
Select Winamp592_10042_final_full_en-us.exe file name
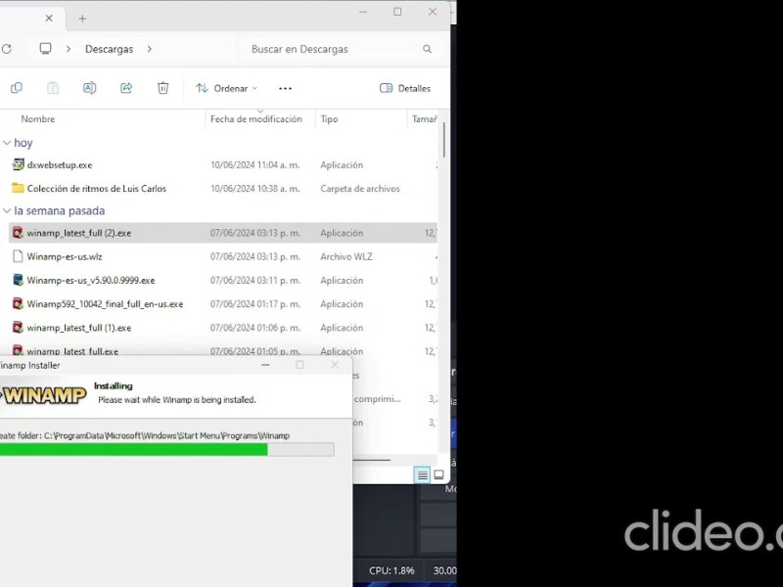[x=105, y=304]
